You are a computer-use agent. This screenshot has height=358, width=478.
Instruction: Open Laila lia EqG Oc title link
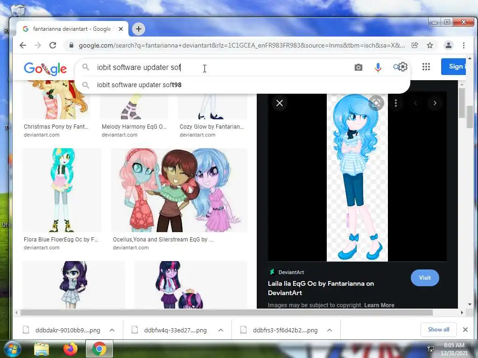321,288
